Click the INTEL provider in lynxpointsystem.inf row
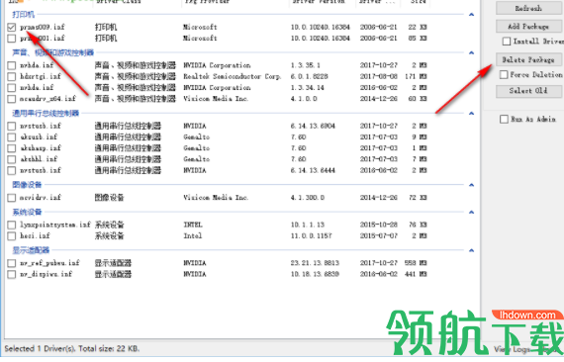Screen dimensions: 564x362 (x=193, y=225)
